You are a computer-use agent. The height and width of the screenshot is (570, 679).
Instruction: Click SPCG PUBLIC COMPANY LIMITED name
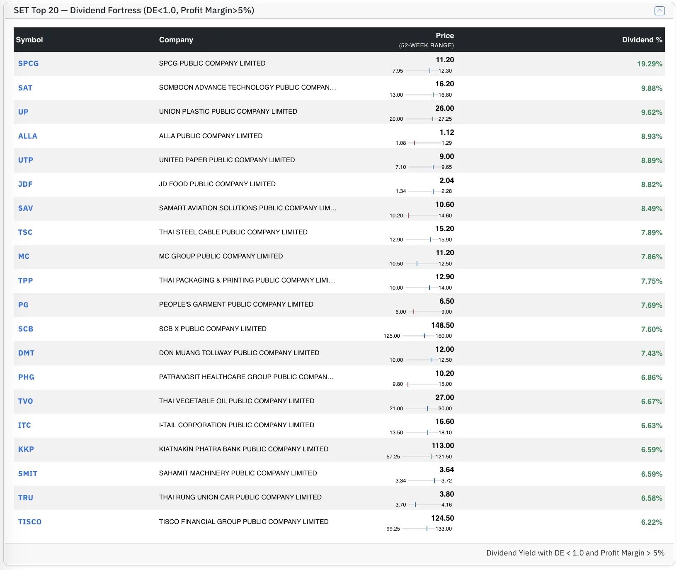212,63
